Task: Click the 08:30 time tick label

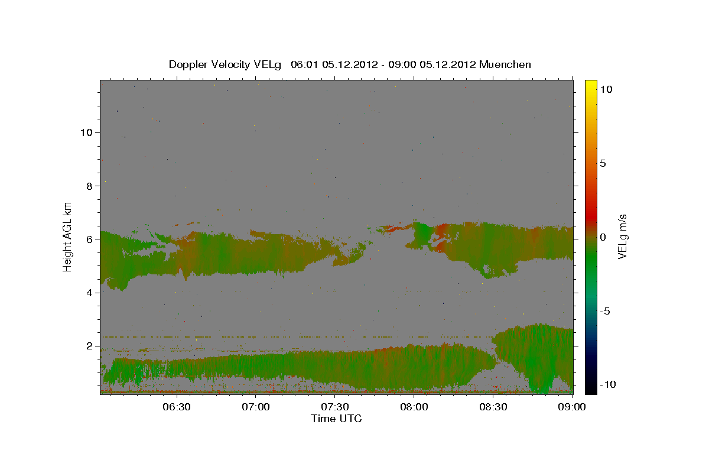Action: point(493,407)
